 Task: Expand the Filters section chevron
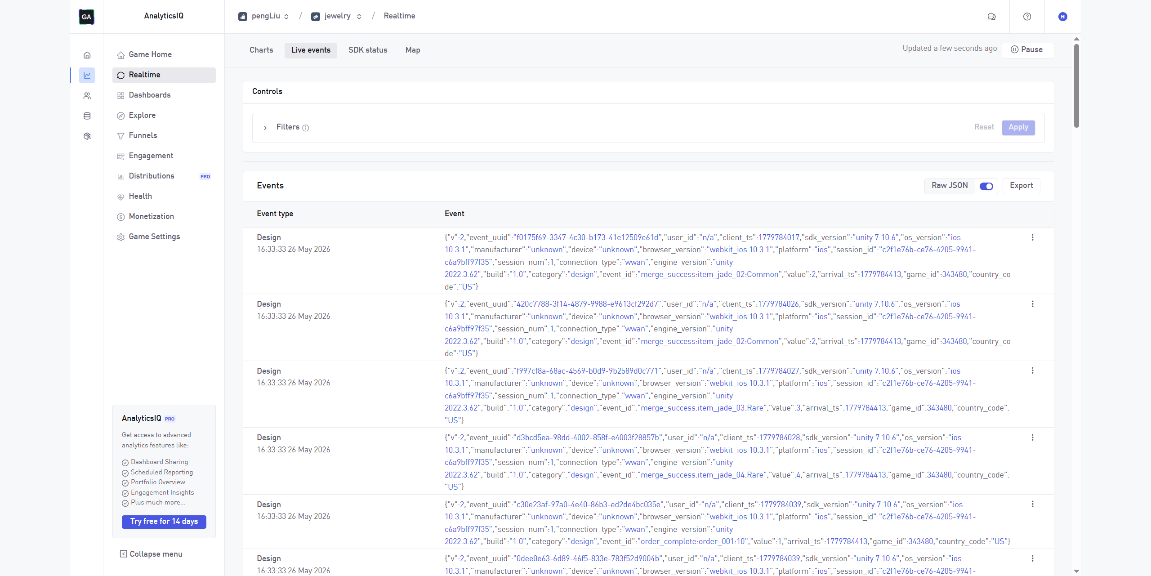pyautogui.click(x=265, y=128)
